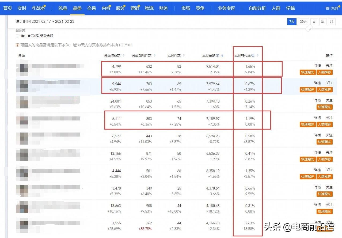
Task: Click the info icon before the TOP10 notice
Action: pos(17,45)
